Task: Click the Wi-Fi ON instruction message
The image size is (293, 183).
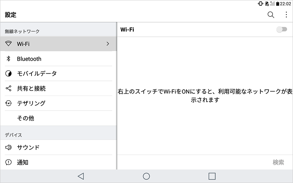Action: coord(205,96)
